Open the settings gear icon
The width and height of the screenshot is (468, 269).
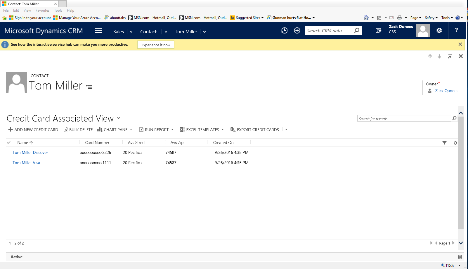pos(439,31)
